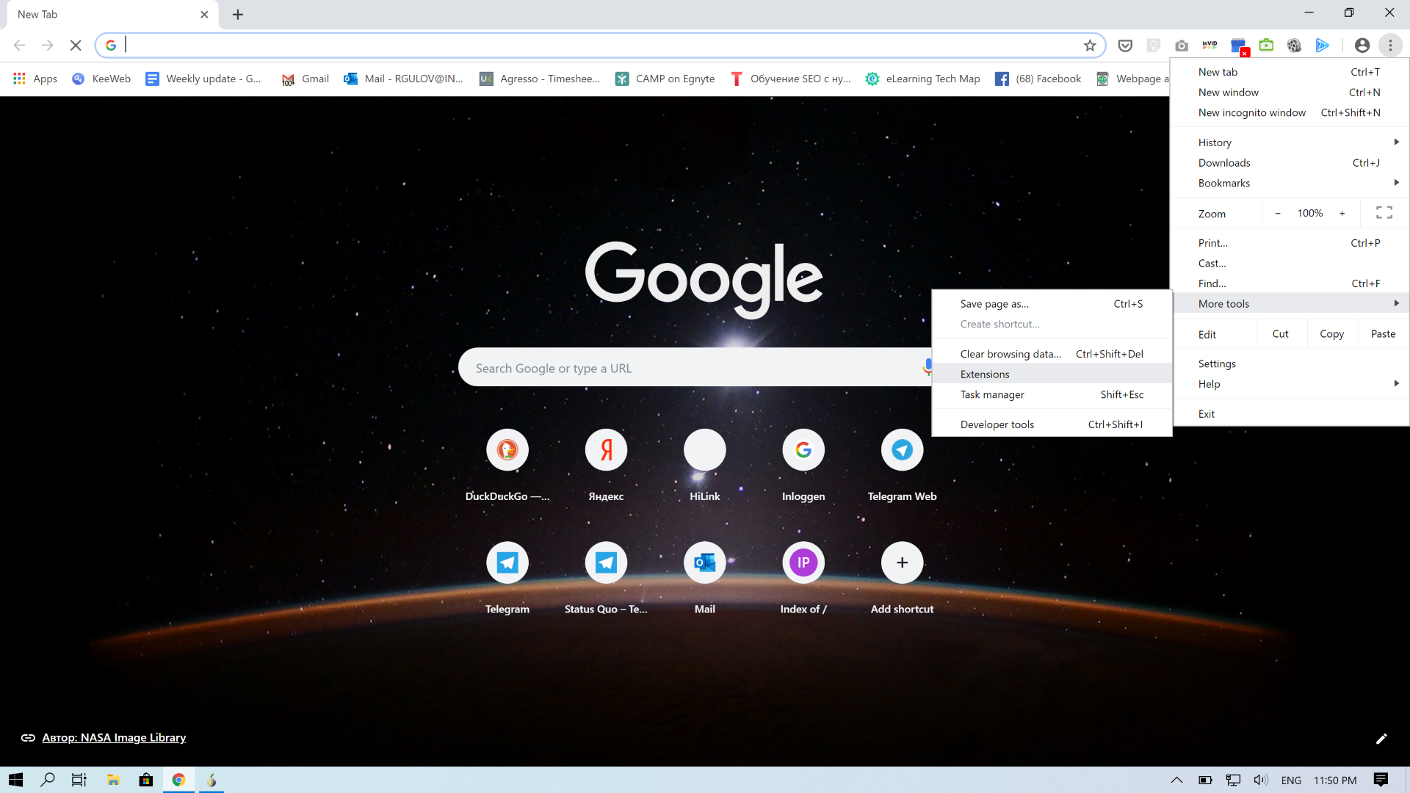Open the Telegram Web shortcut tile
Viewport: 1410px width, 793px height.
tap(902, 450)
